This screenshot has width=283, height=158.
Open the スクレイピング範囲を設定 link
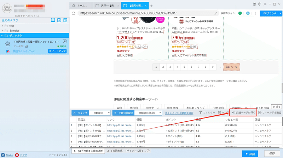click(179, 113)
